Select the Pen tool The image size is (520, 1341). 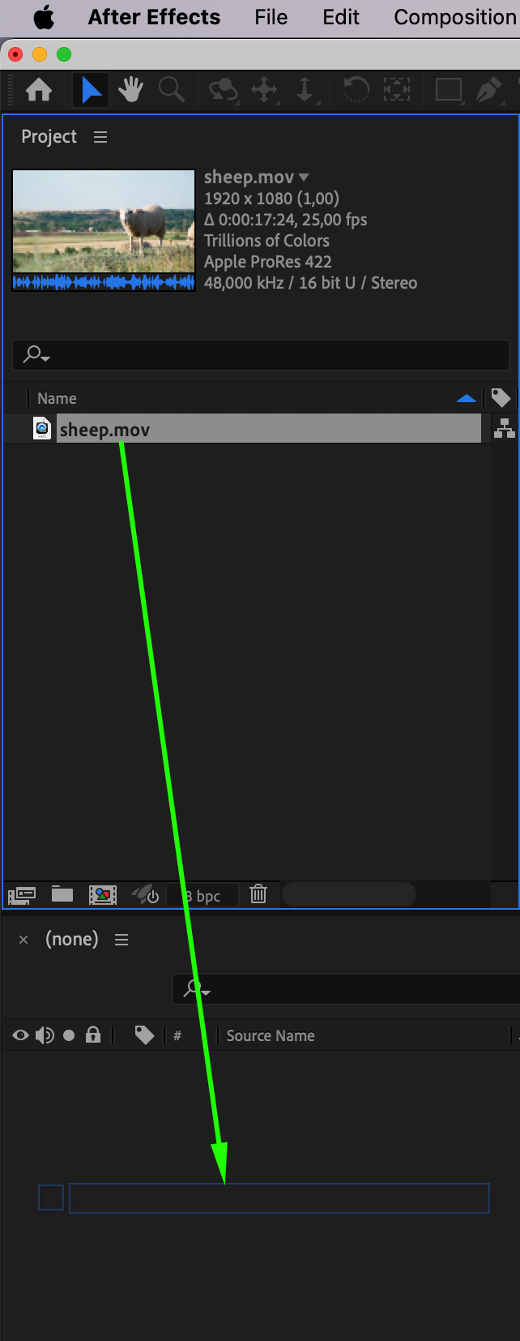(488, 90)
